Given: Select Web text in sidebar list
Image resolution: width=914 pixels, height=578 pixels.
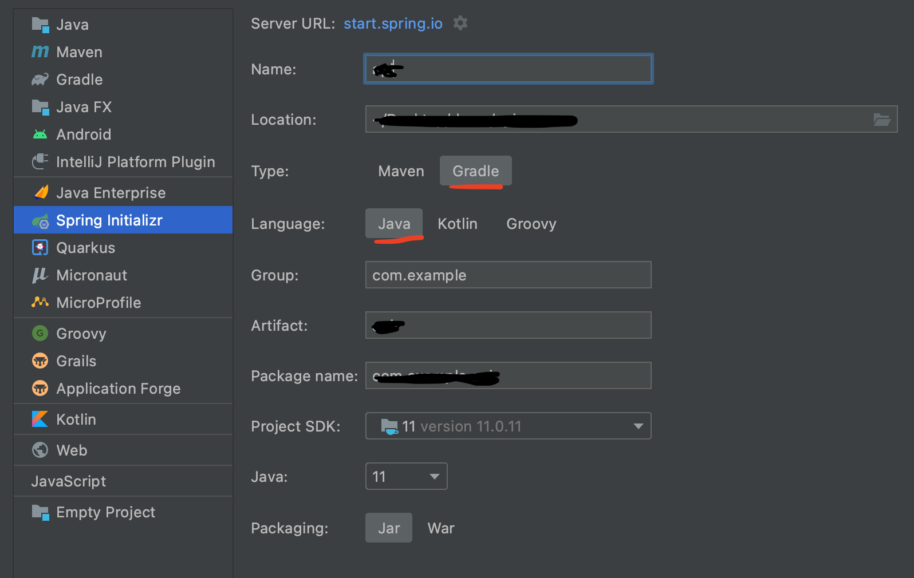Looking at the screenshot, I should tap(72, 450).
